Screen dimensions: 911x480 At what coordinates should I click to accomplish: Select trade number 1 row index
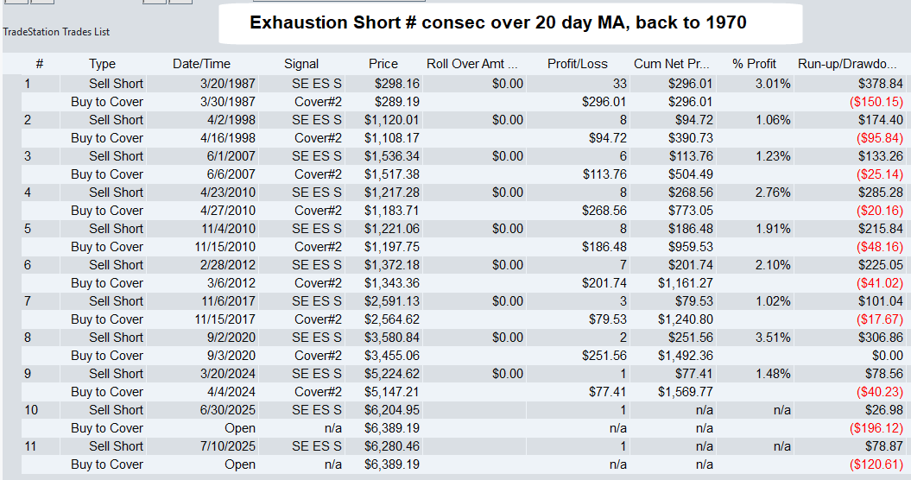28,84
